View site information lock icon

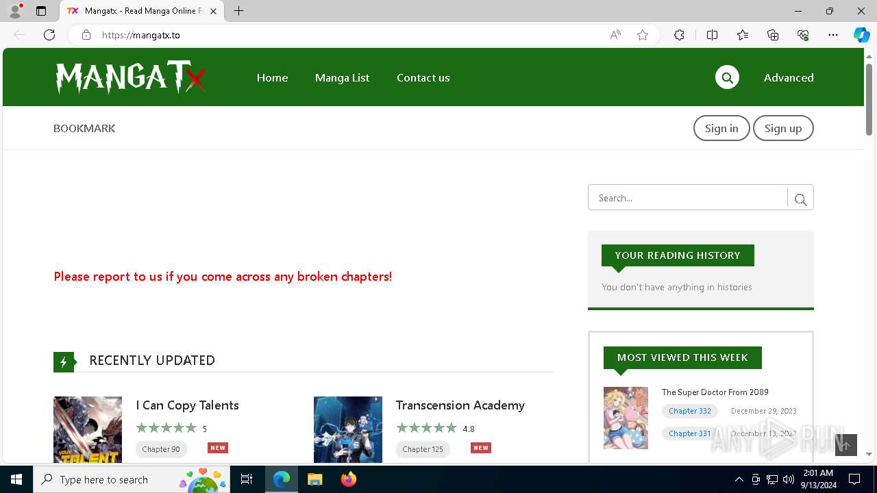tap(86, 35)
